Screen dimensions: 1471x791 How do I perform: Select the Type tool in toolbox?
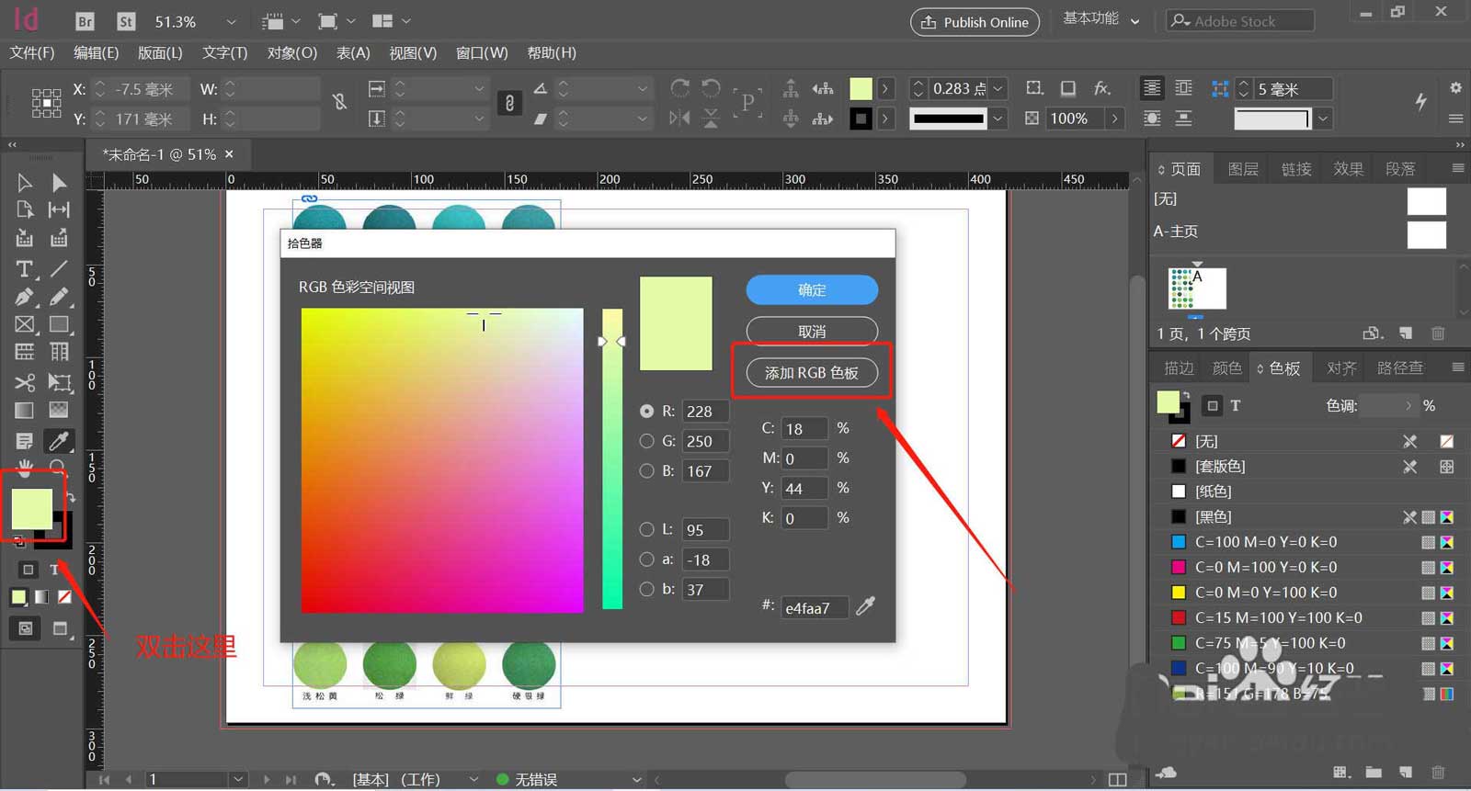[x=24, y=268]
